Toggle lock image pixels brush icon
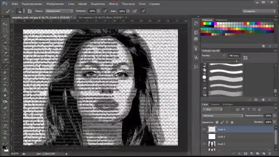This screenshot has height=157, width=279. (222, 122)
